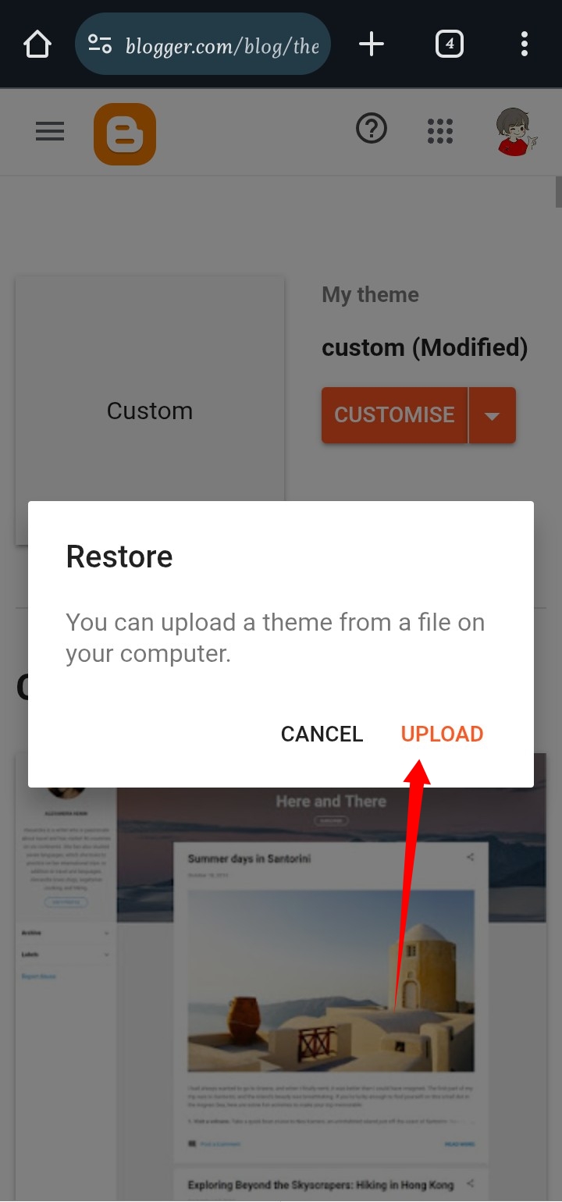
Task: Open the Blogger hamburger menu
Action: coord(50,131)
